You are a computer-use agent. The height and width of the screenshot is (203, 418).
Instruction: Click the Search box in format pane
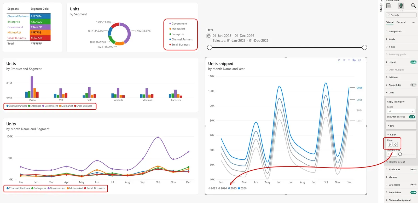click(401, 15)
